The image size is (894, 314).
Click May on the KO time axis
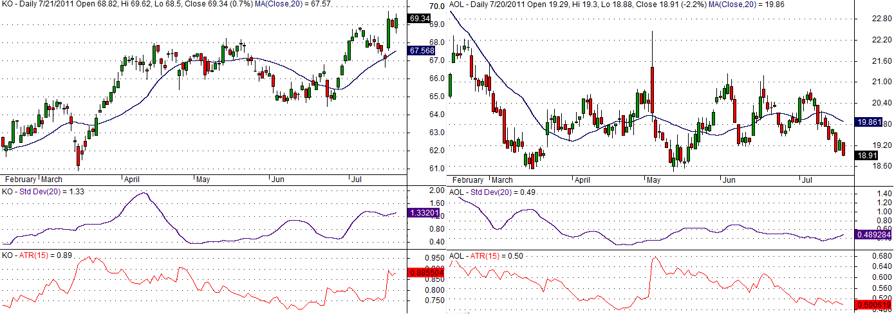point(205,180)
